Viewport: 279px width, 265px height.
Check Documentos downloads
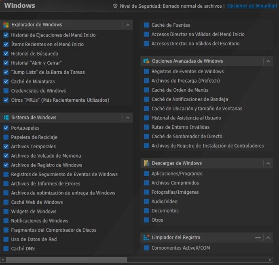[x=146, y=211]
